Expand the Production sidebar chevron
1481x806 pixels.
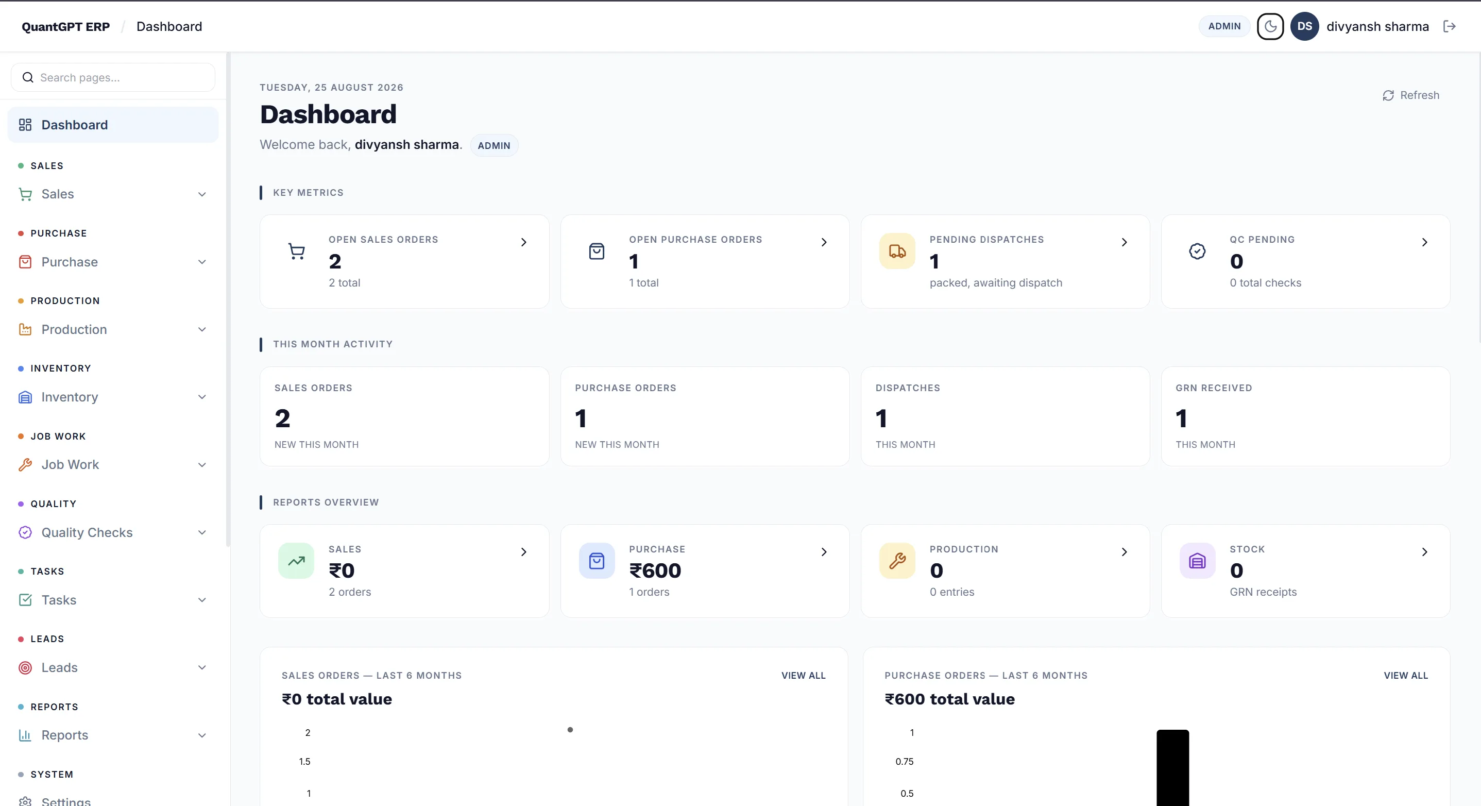(202, 330)
